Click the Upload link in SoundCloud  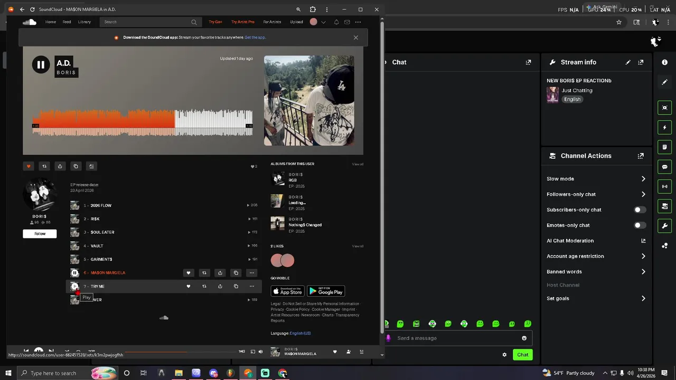point(296,22)
